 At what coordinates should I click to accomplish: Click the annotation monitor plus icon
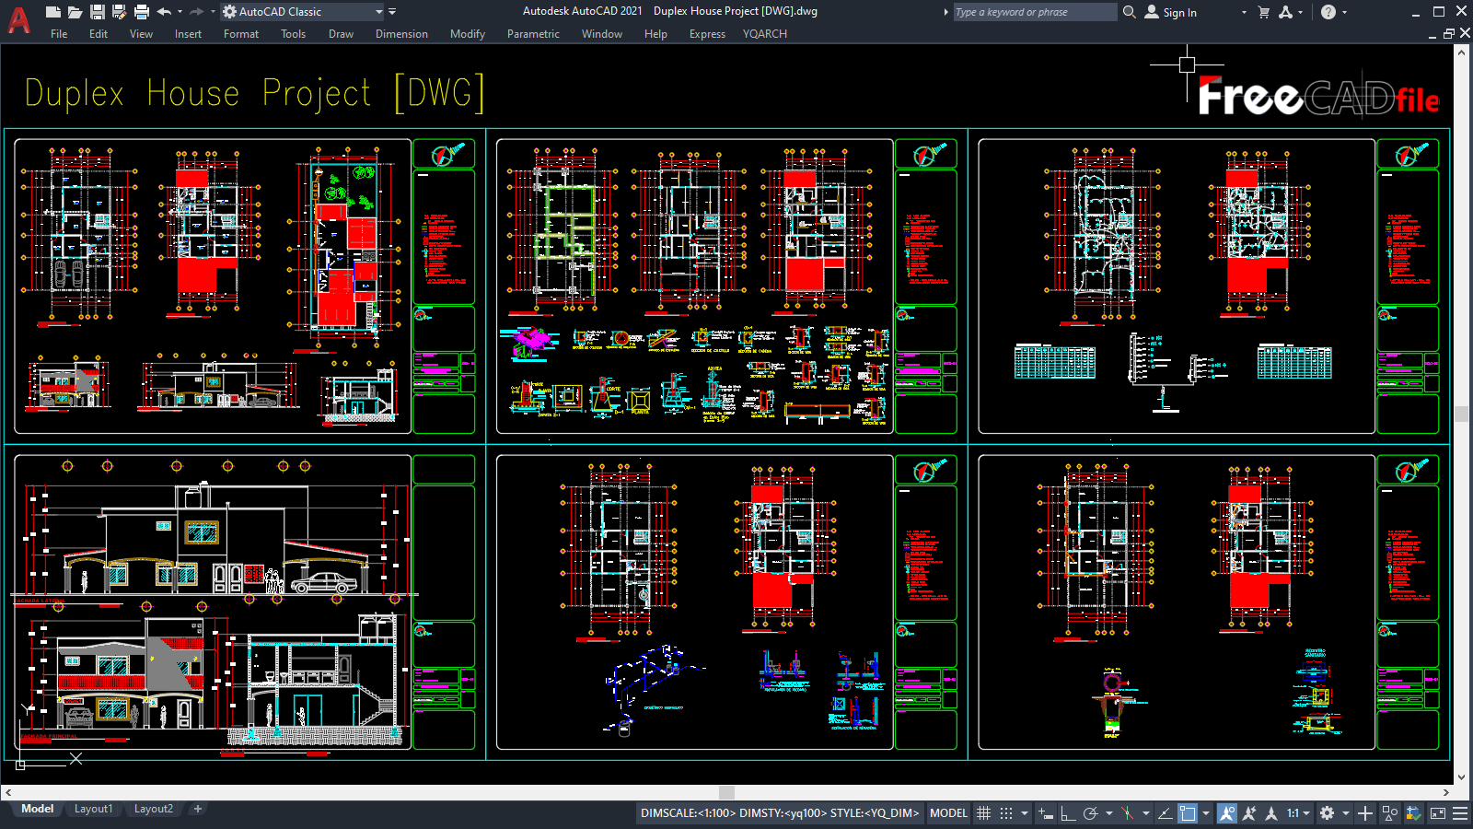pyautogui.click(x=1365, y=813)
